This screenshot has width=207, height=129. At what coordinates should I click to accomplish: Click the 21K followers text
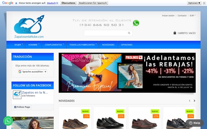28,96
